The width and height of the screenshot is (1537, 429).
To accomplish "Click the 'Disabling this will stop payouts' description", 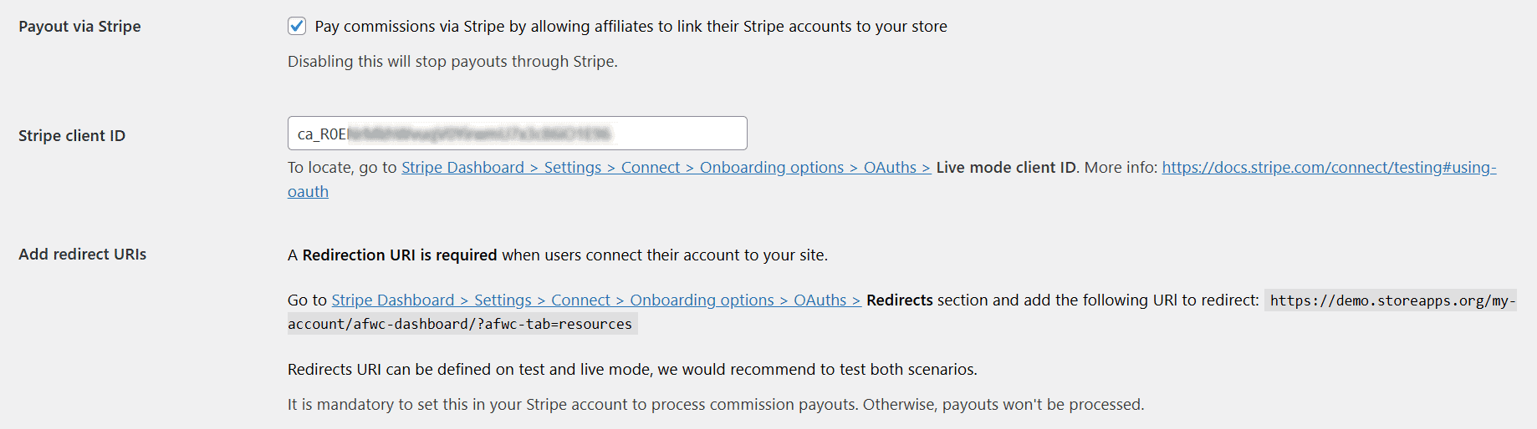I will (452, 62).
